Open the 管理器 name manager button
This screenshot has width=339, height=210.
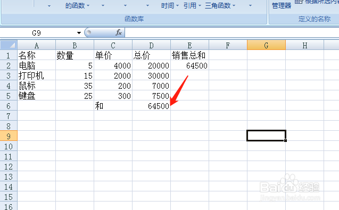point(282,6)
